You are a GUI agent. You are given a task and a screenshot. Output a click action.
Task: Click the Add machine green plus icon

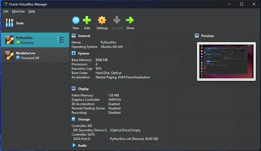pyautogui.click(x=87, y=20)
